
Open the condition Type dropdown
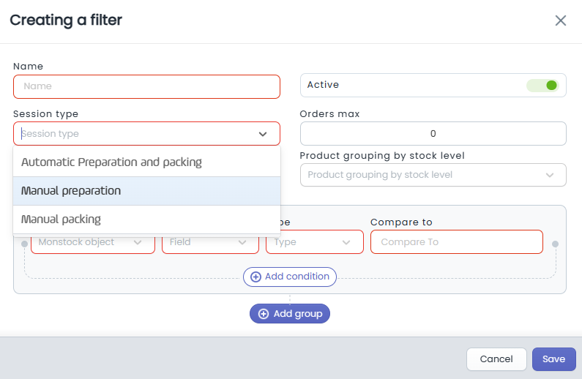[314, 242]
